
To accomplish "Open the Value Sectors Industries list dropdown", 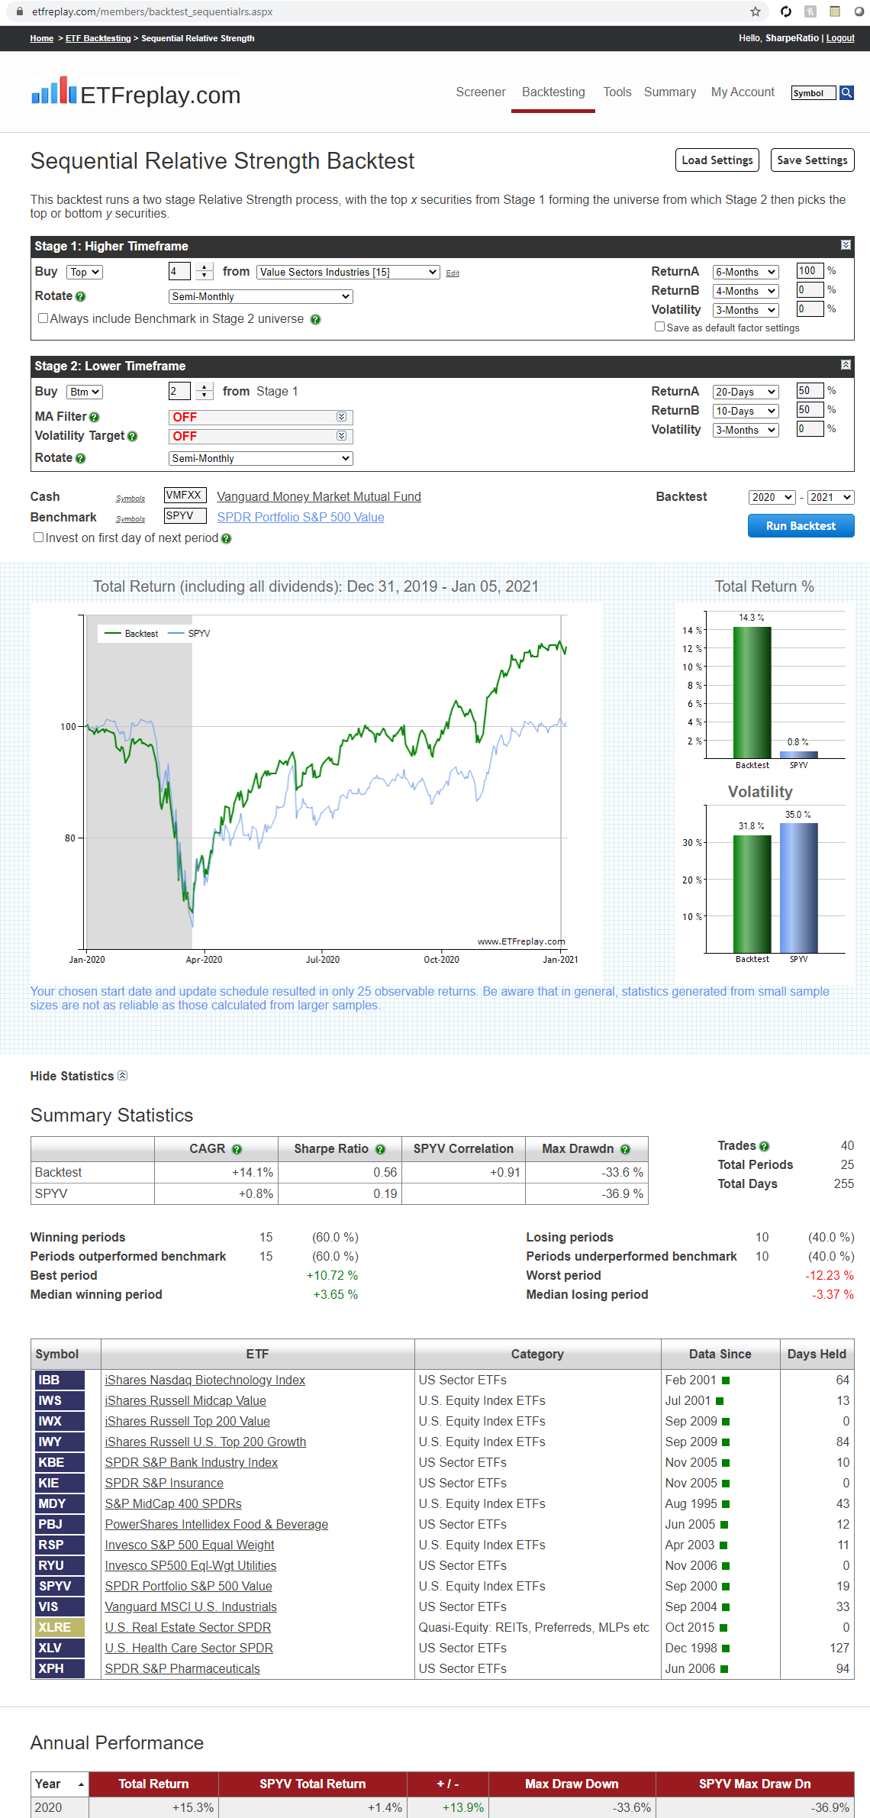I will coord(348,273).
